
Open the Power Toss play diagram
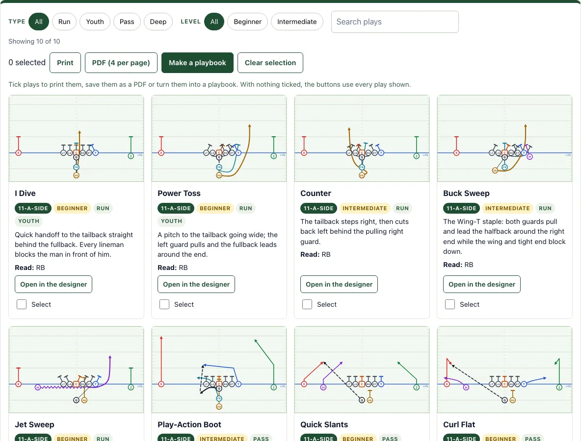pos(219,138)
